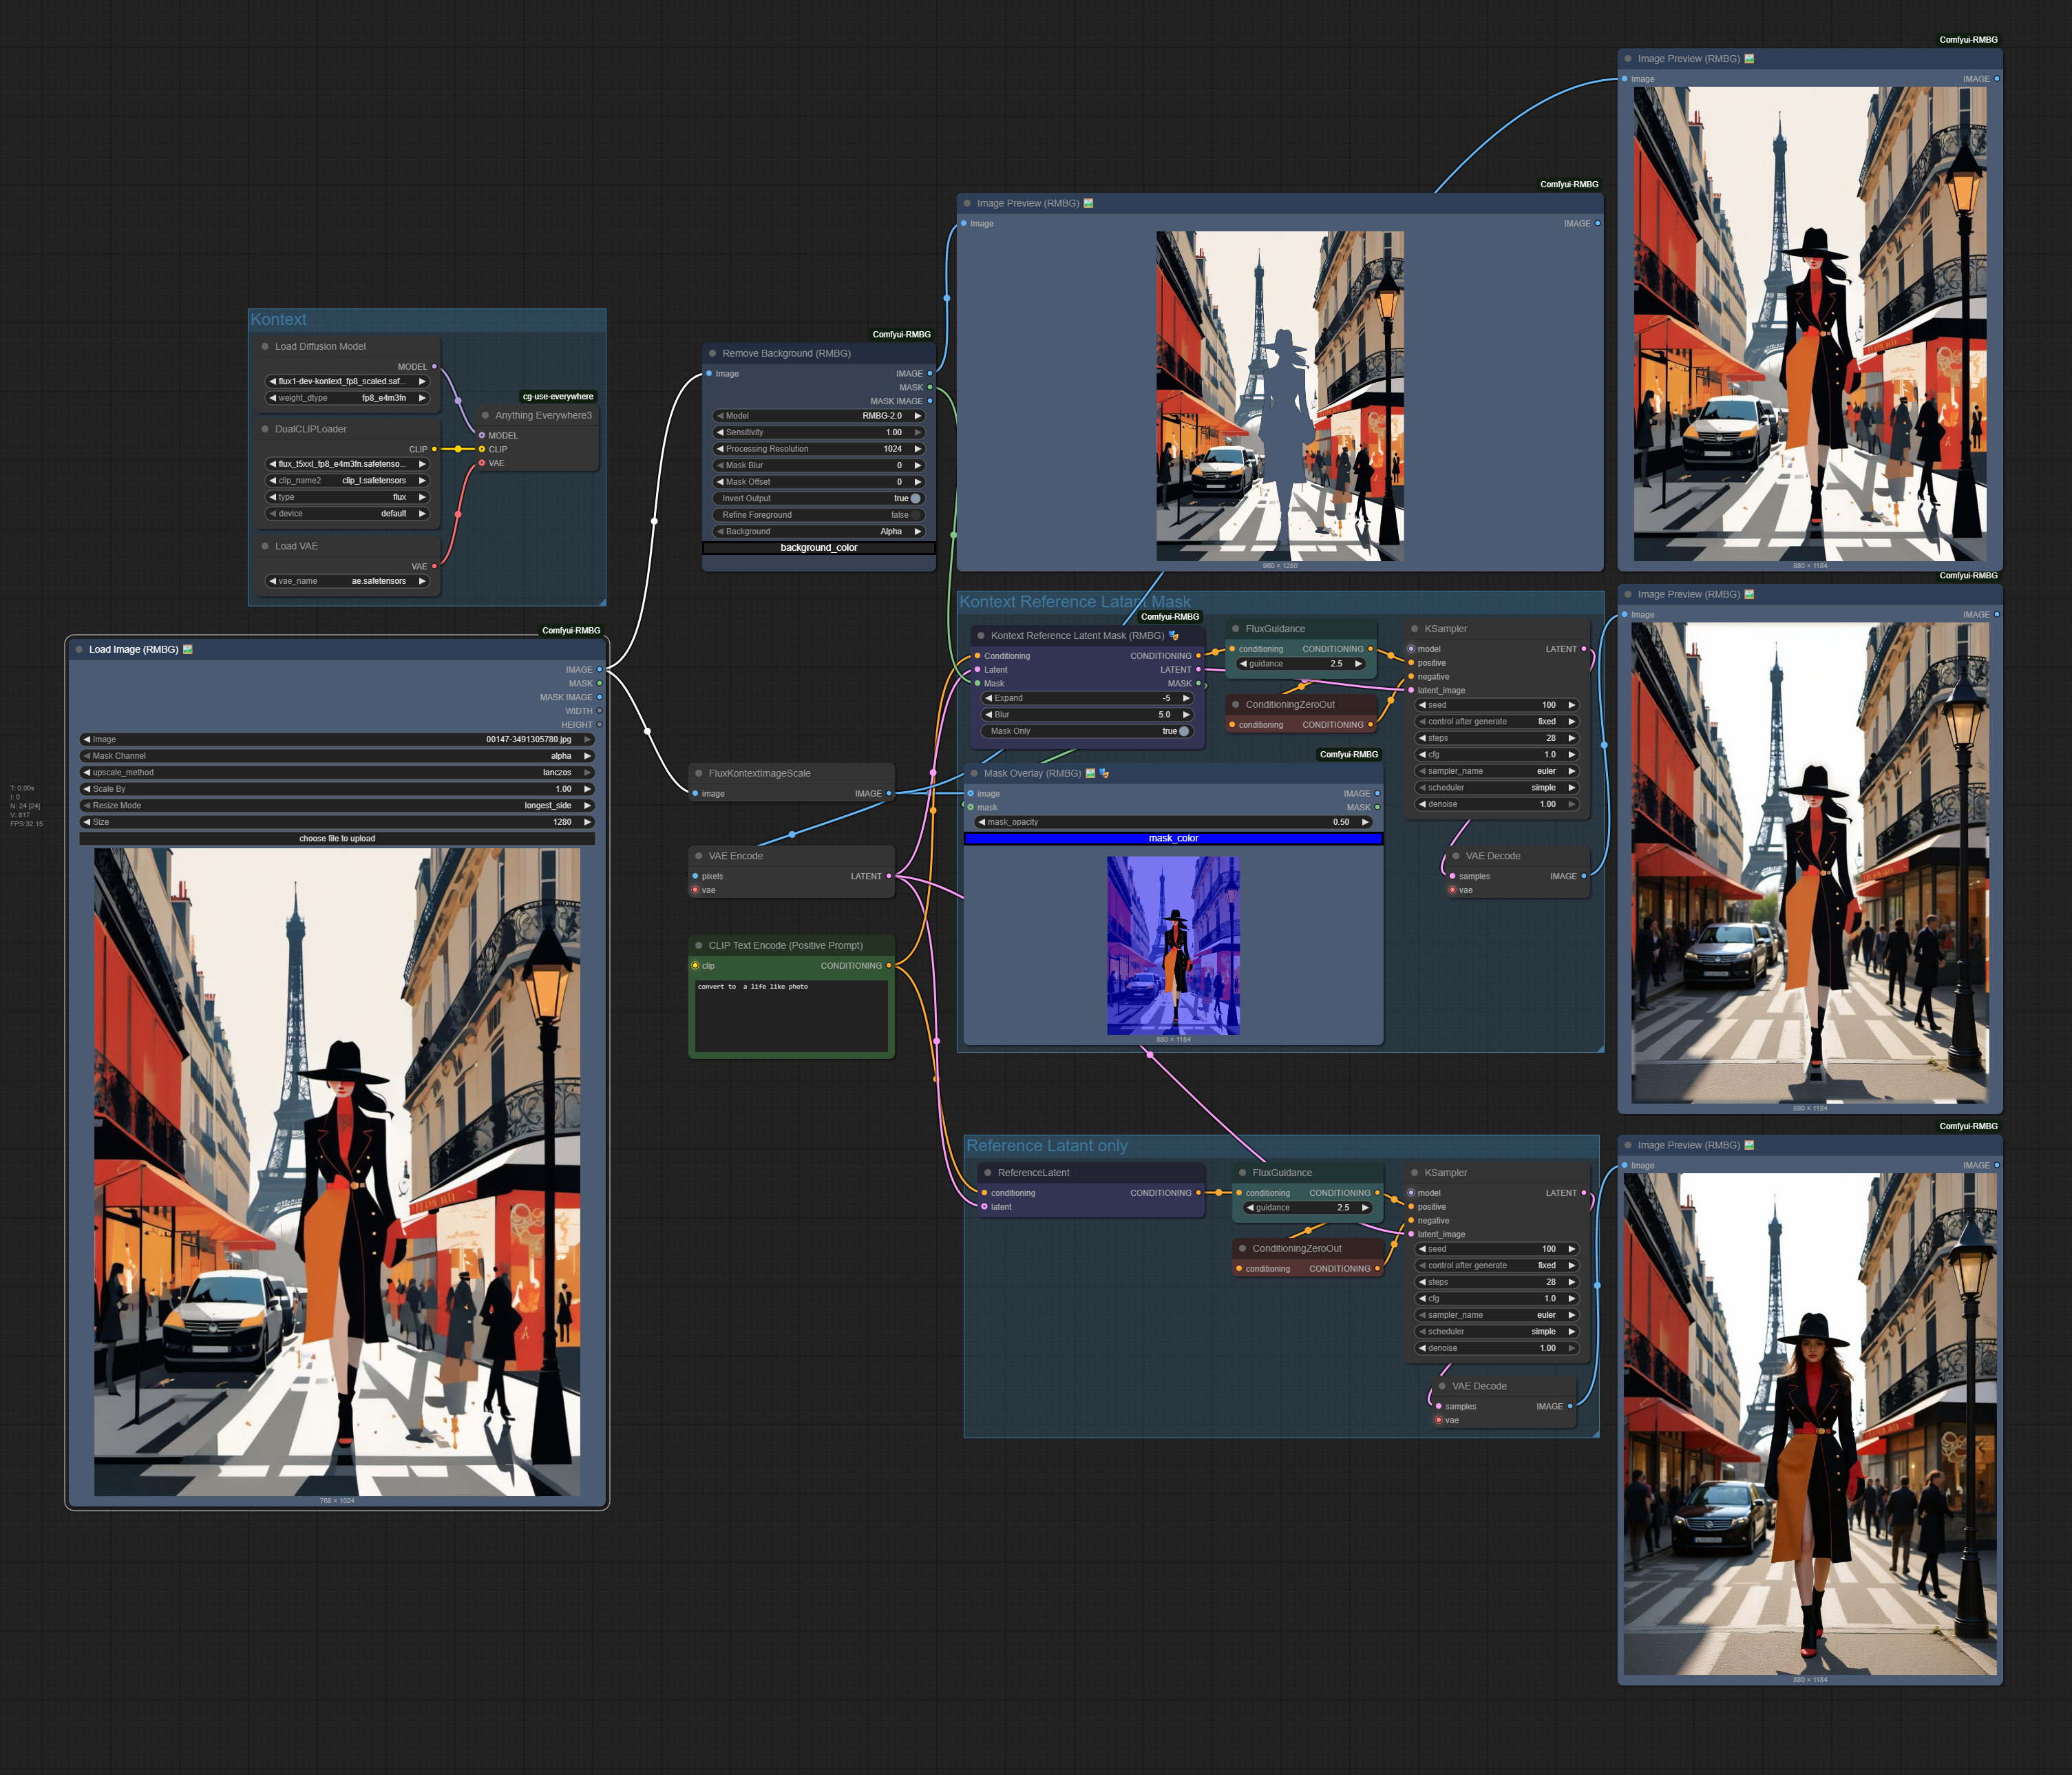Click the choose file to upload button
2072x1775 pixels.
pos(337,838)
